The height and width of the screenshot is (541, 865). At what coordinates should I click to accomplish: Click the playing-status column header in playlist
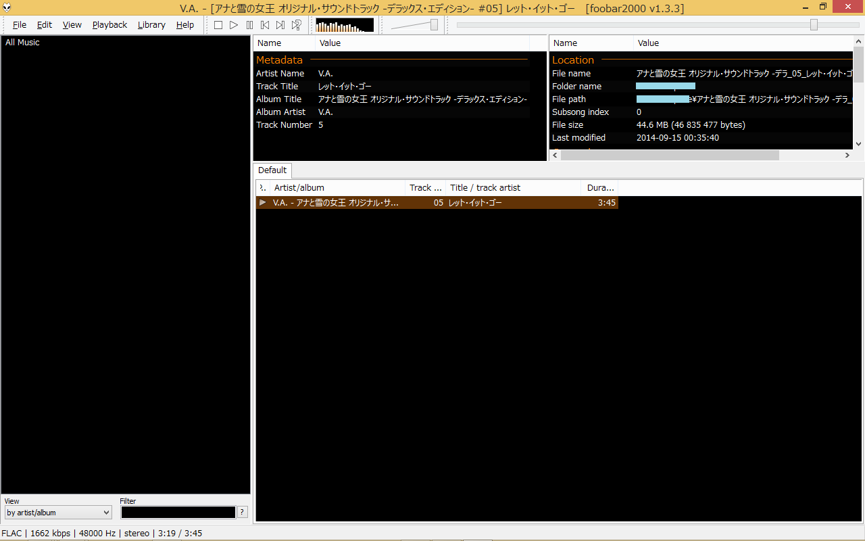point(263,188)
